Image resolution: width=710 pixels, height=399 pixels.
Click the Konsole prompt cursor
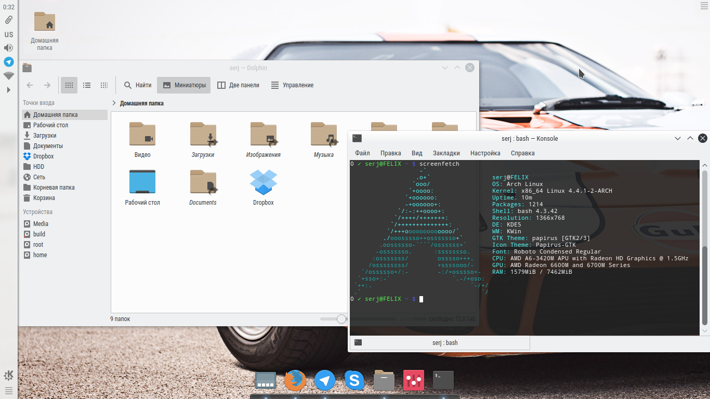[421, 299]
